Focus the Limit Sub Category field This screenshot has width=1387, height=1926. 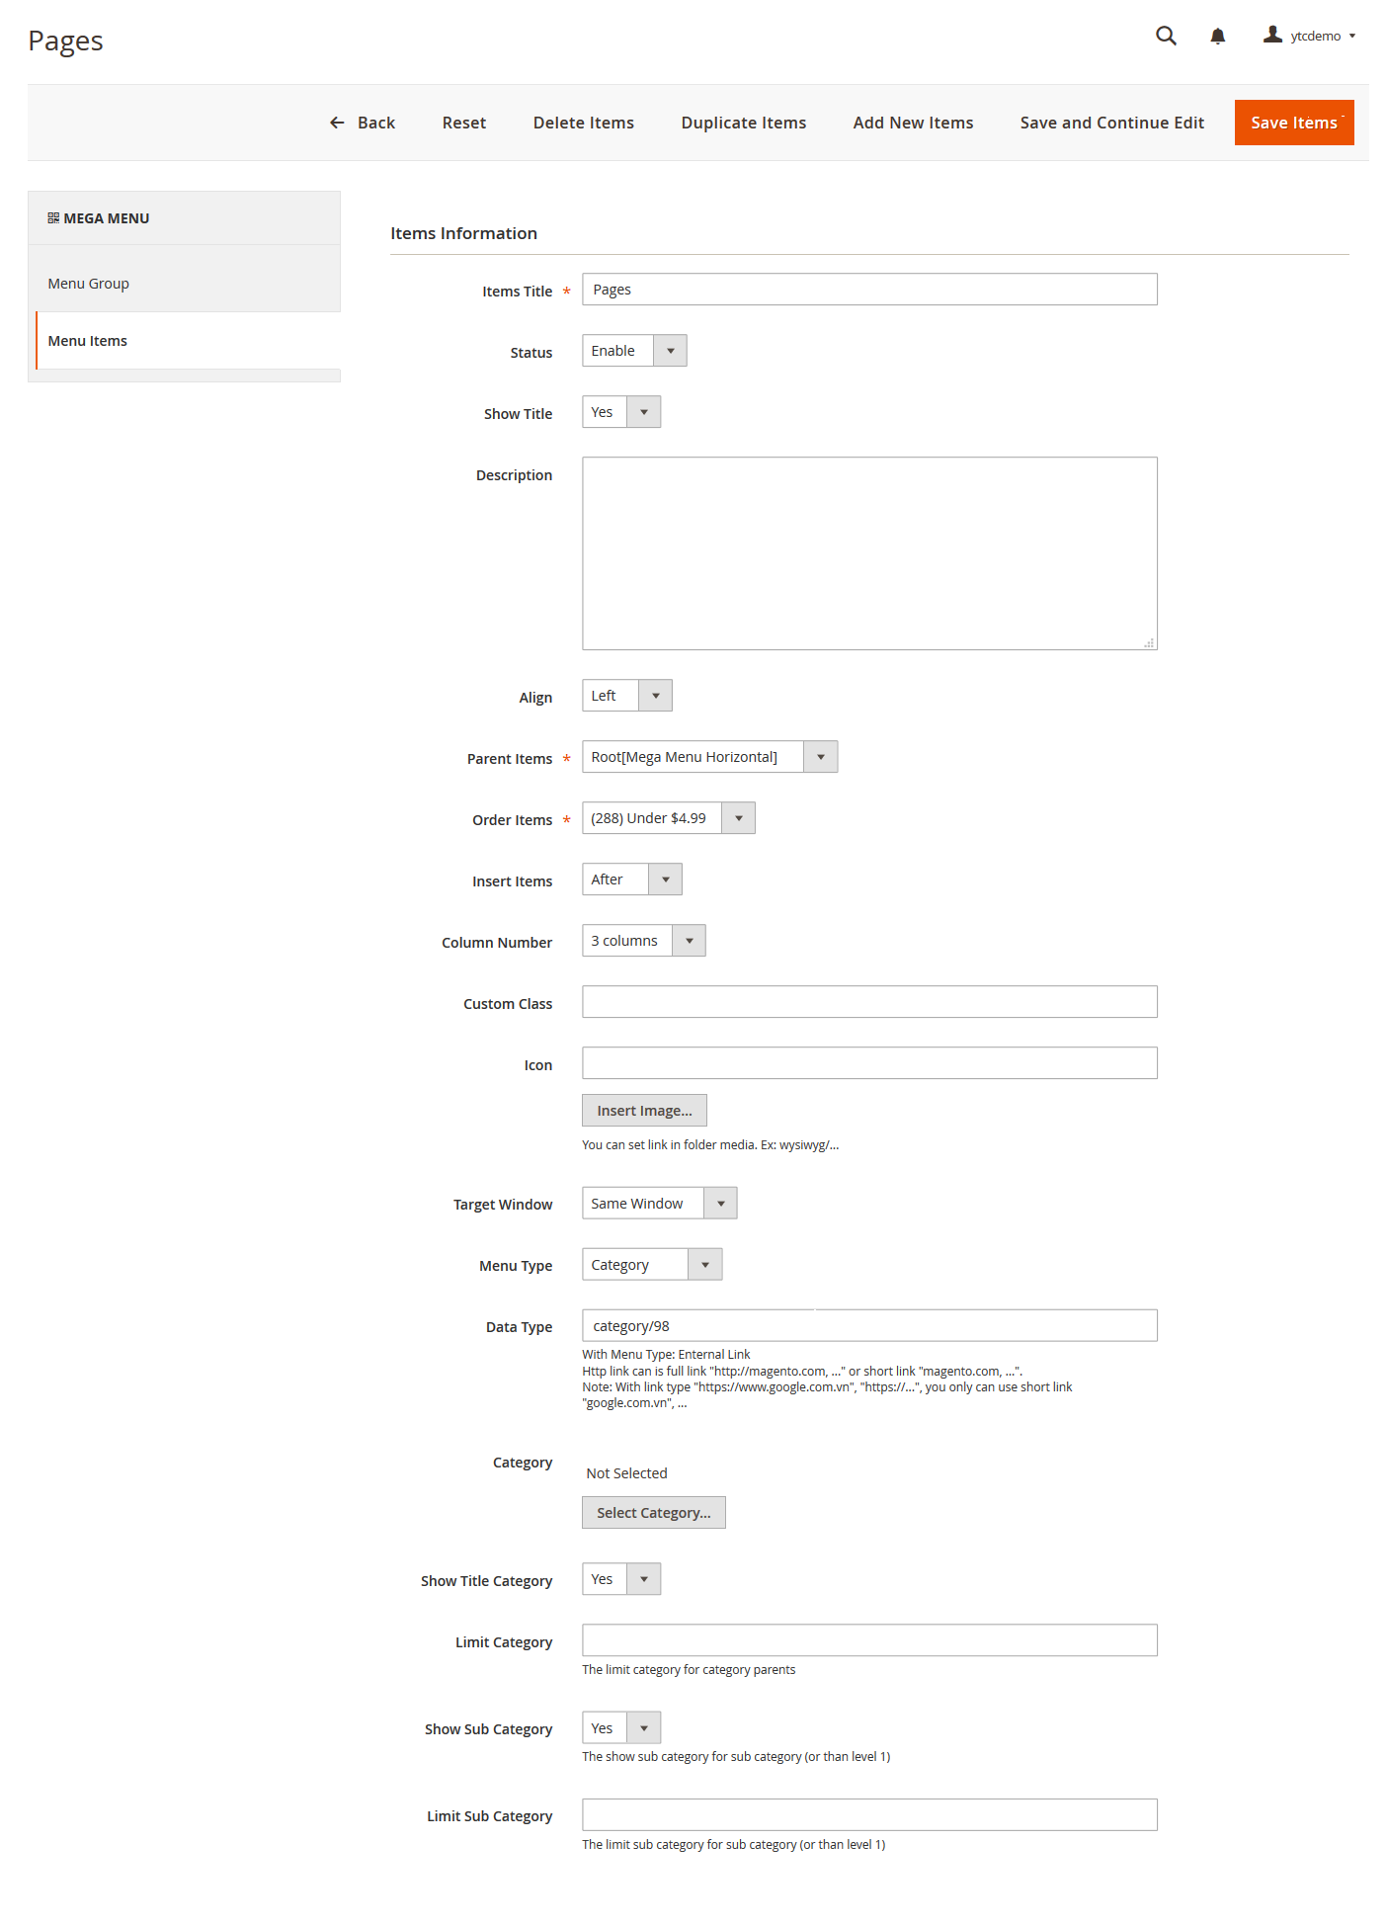(869, 1815)
